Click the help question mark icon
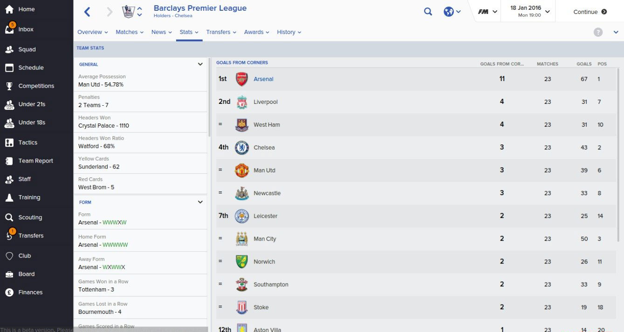The height and width of the screenshot is (332, 624). tap(598, 32)
